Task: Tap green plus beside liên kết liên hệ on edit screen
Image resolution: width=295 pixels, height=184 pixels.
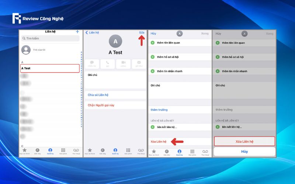Action: click(x=153, y=127)
